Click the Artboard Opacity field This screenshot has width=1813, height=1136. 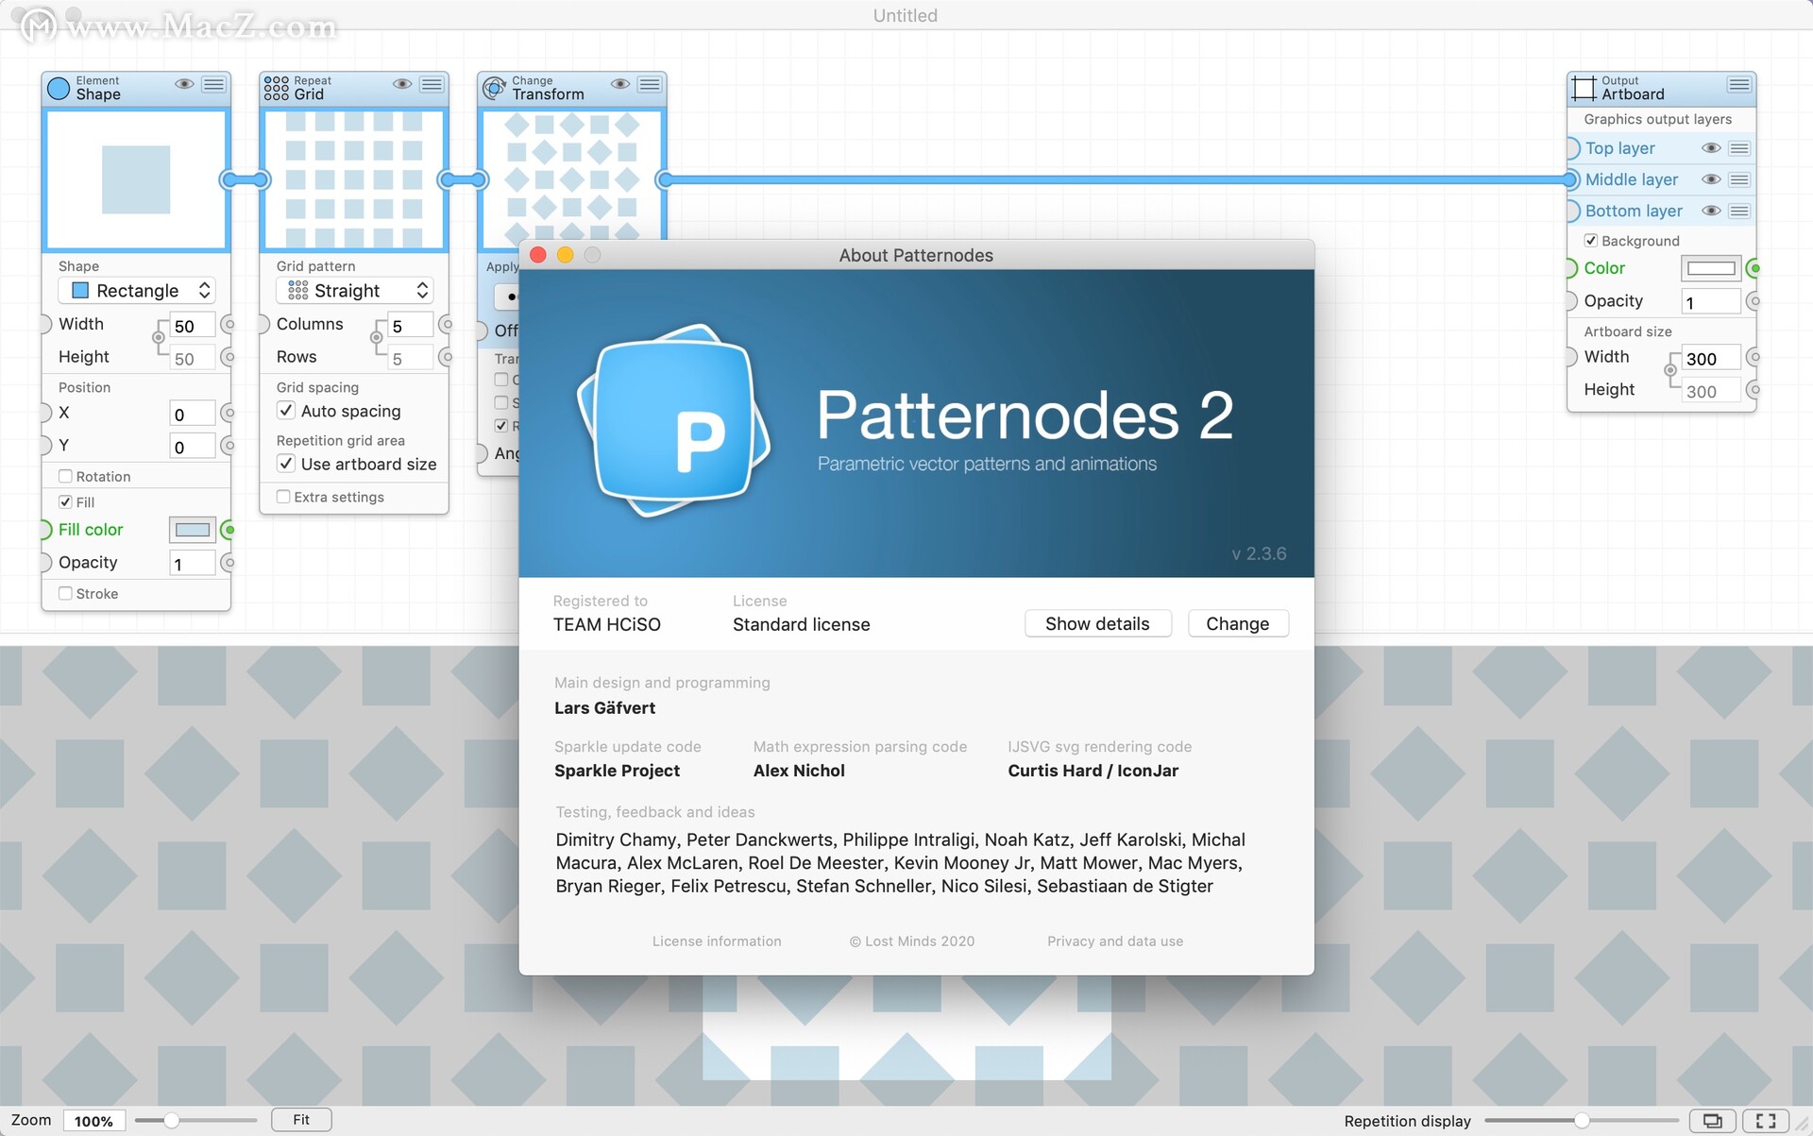point(1711,302)
